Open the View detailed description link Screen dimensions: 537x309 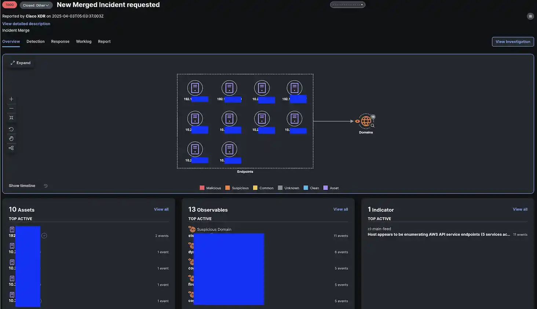coord(26,24)
